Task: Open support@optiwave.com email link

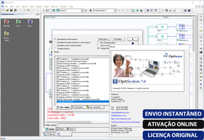Action: coord(120,113)
